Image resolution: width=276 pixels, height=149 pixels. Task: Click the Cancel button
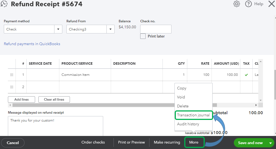(x=13, y=143)
